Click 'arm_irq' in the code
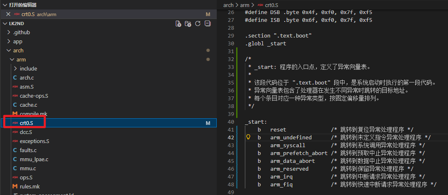Image resolution: width=448 pixels, height=195 pixels. pyautogui.click(x=281, y=177)
